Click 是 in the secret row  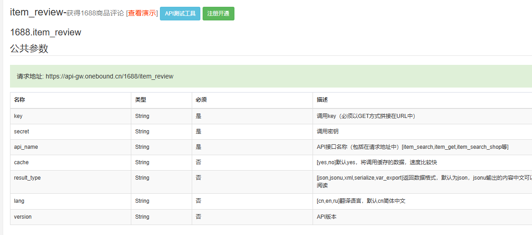pos(199,132)
